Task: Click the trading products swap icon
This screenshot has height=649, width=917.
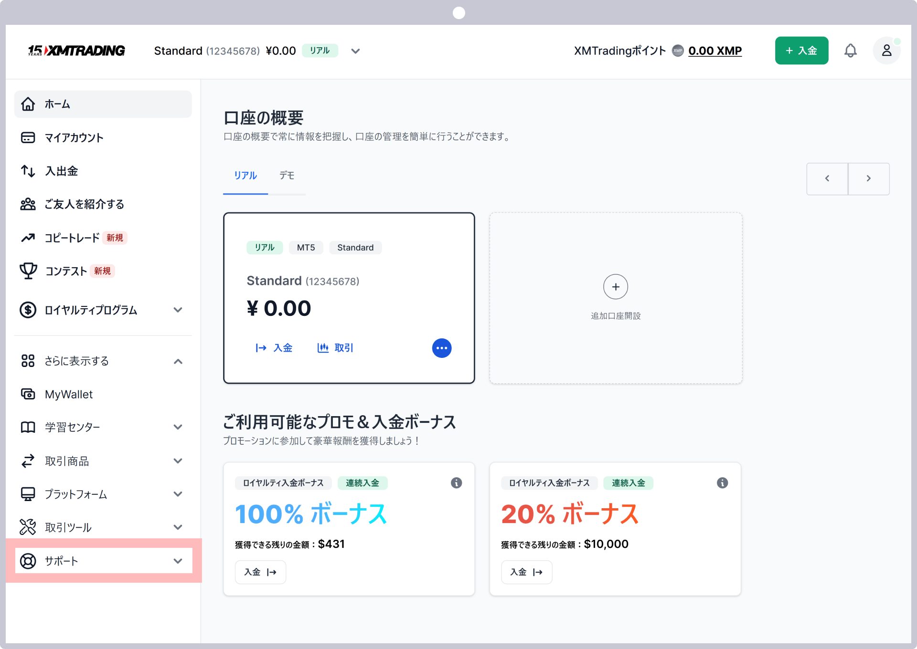Action: click(x=28, y=461)
